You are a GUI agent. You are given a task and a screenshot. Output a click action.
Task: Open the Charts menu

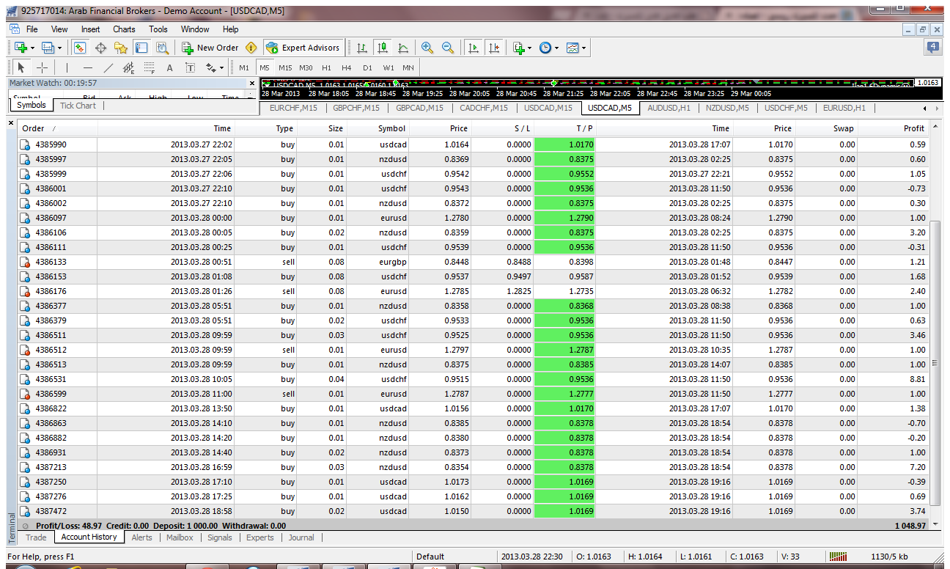pyautogui.click(x=124, y=29)
